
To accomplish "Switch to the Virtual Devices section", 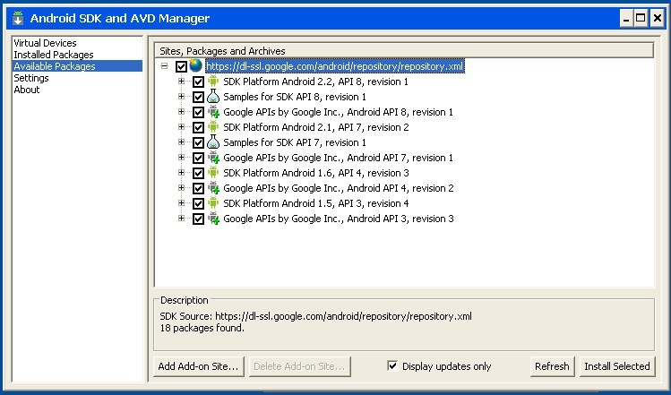I will click(x=45, y=43).
